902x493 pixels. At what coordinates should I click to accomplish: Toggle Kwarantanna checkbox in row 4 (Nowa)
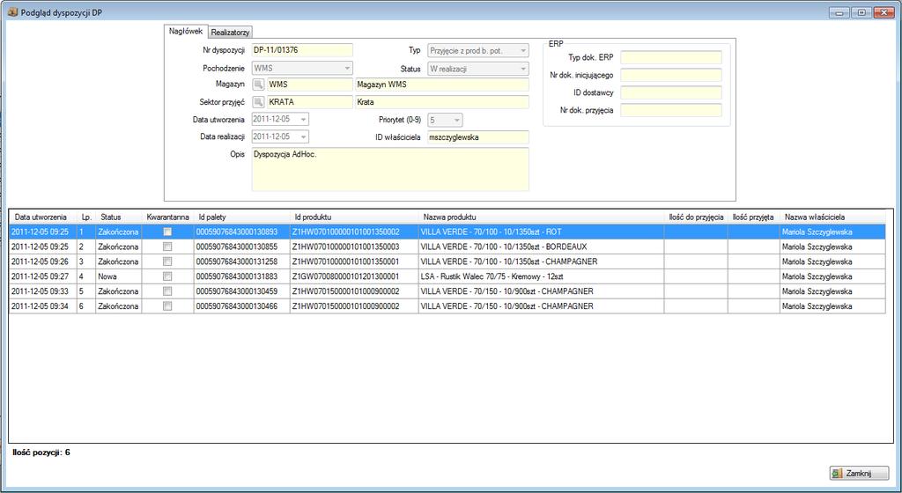[167, 276]
